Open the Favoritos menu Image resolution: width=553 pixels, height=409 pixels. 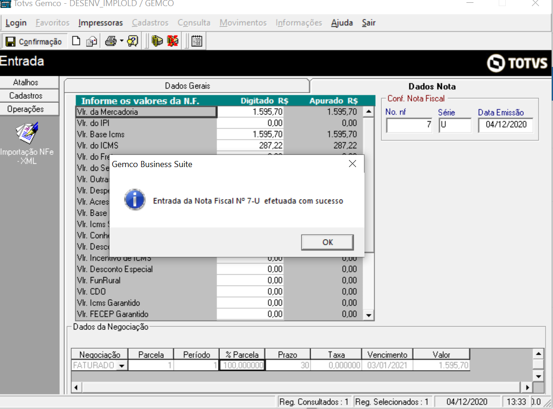tap(52, 23)
